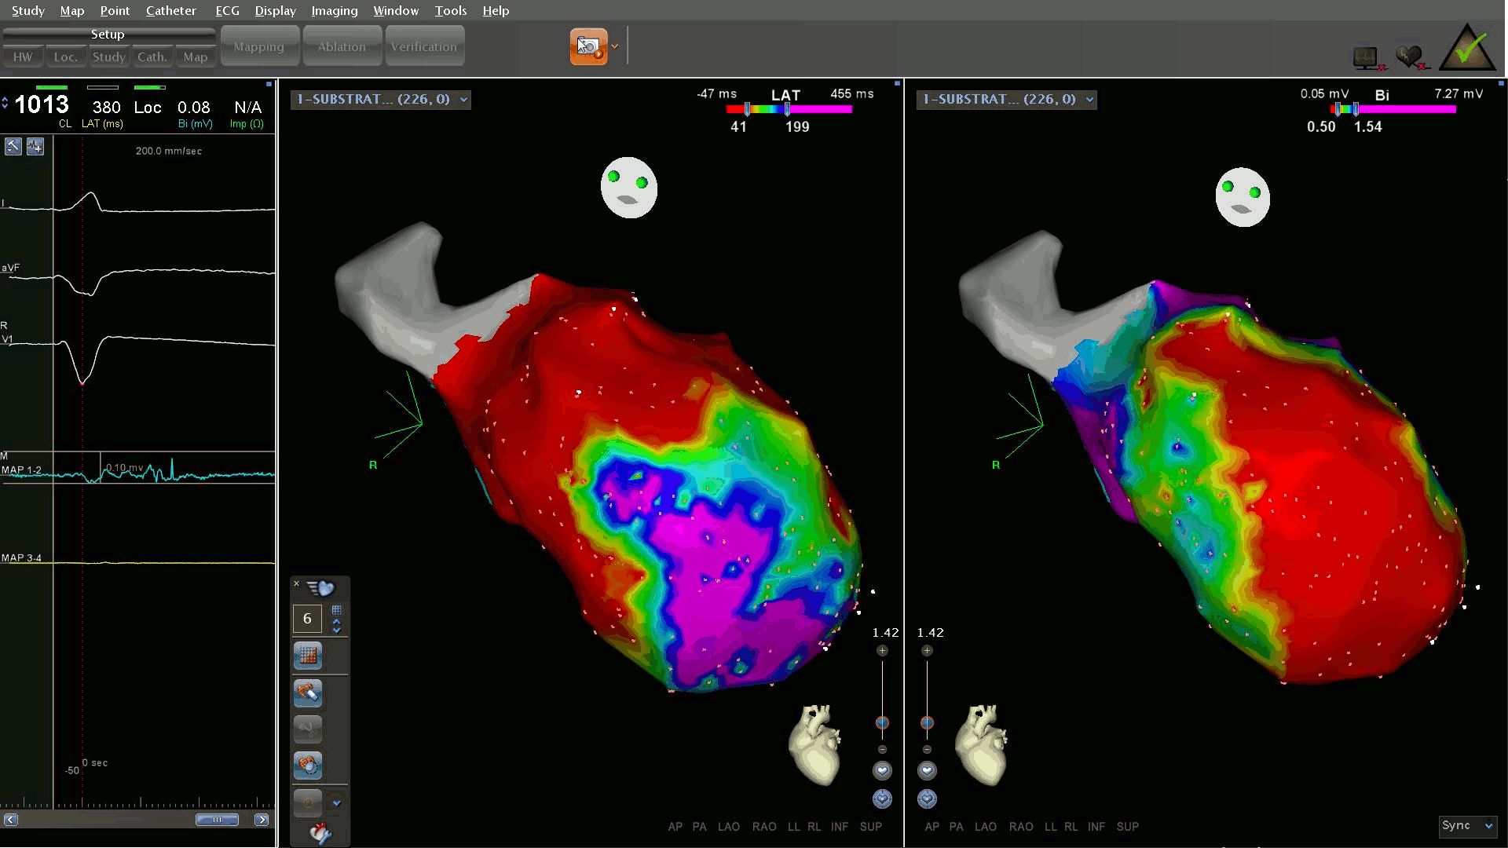
Task: Switch the left map to LAO view
Action: pos(728,827)
